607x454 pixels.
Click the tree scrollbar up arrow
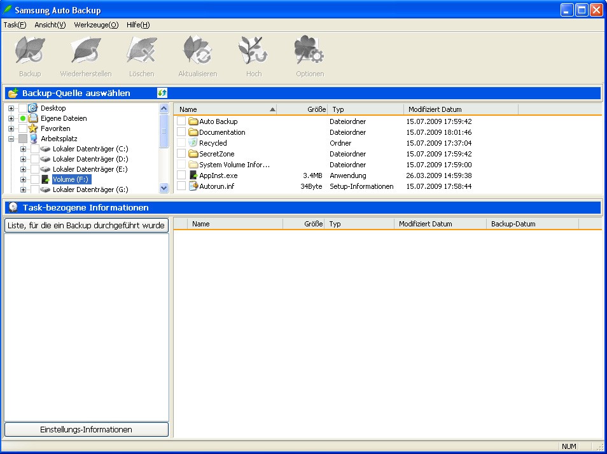(x=164, y=109)
